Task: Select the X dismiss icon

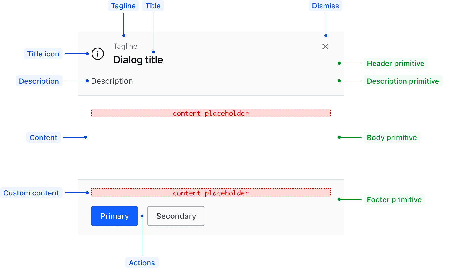Action: point(325,47)
